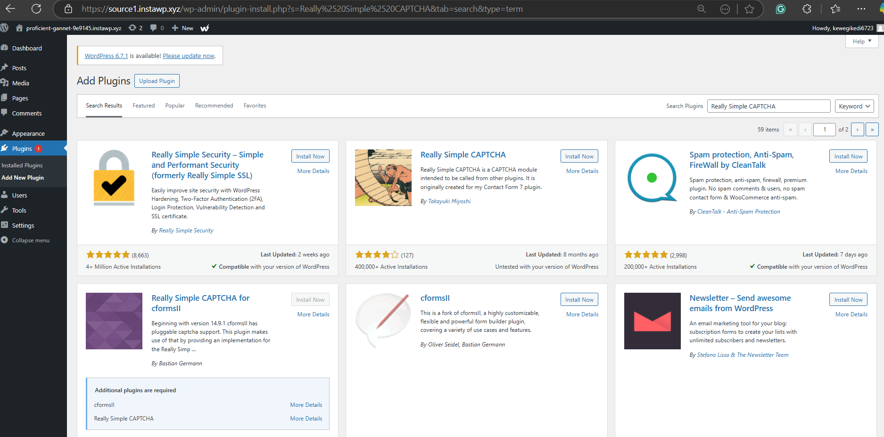This screenshot has width=884, height=437.
Task: Open Comments menu in sidebar
Action: pos(27,113)
